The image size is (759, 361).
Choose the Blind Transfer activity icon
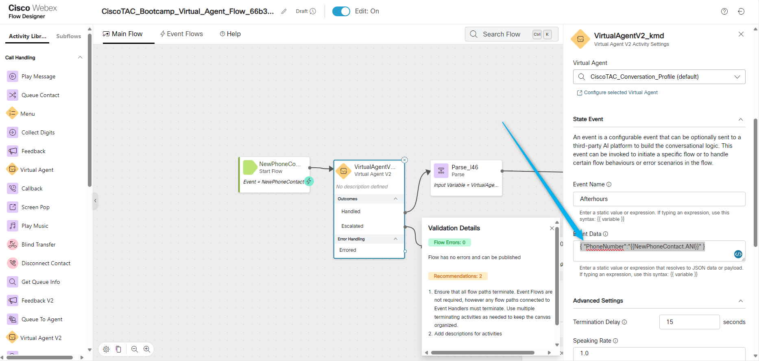pyautogui.click(x=13, y=244)
